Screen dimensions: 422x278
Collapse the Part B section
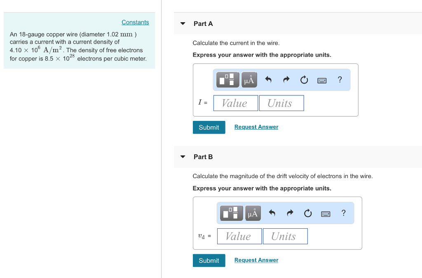click(183, 157)
